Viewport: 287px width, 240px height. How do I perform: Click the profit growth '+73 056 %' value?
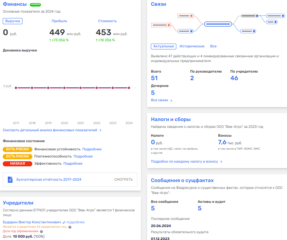tap(59, 40)
